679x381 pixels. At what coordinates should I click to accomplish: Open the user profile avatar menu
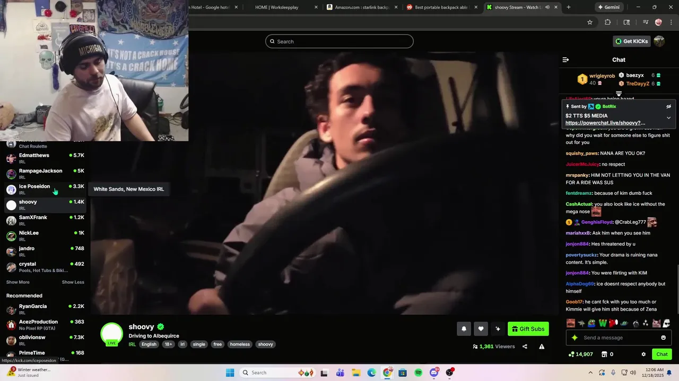pyautogui.click(x=659, y=41)
